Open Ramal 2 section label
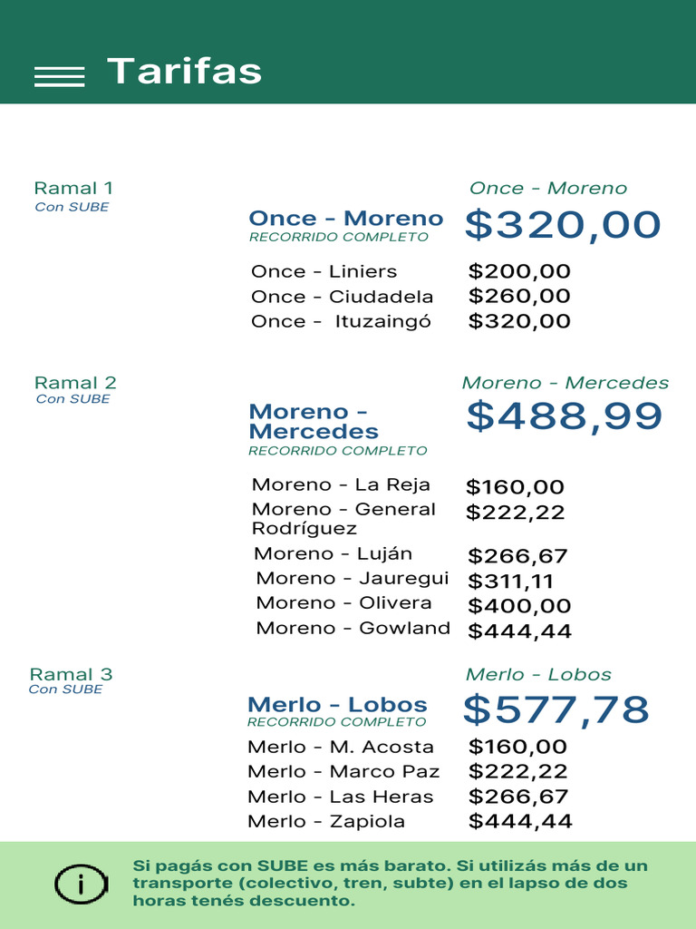The width and height of the screenshot is (696, 929). point(75,383)
